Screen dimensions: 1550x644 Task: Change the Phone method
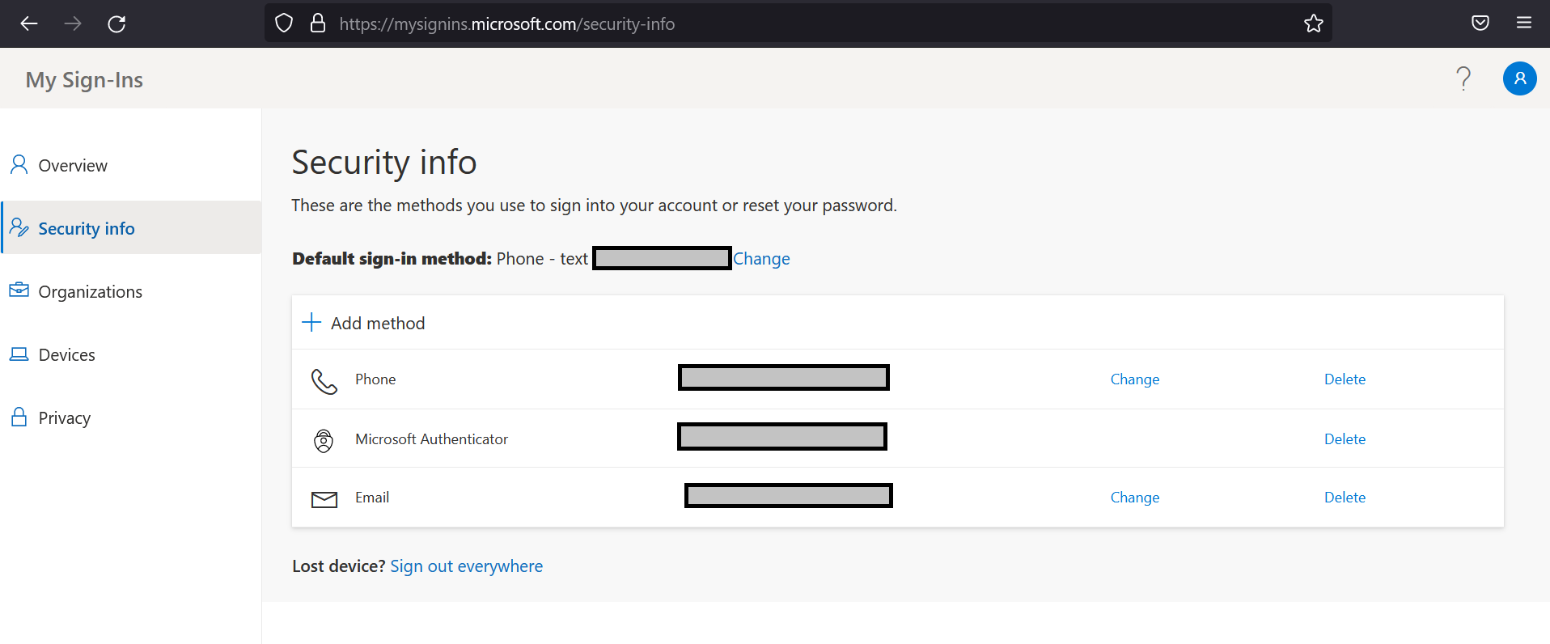(x=1135, y=379)
